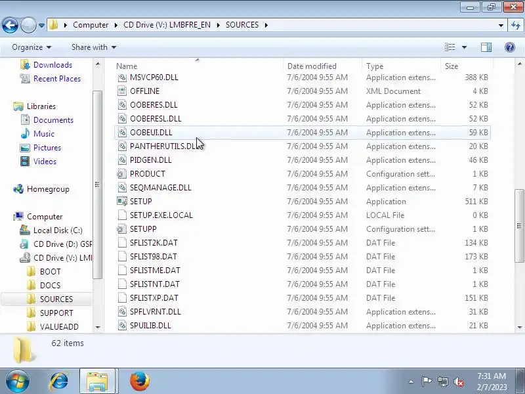Open the SUPPORT folder in the tree

pyautogui.click(x=56, y=313)
